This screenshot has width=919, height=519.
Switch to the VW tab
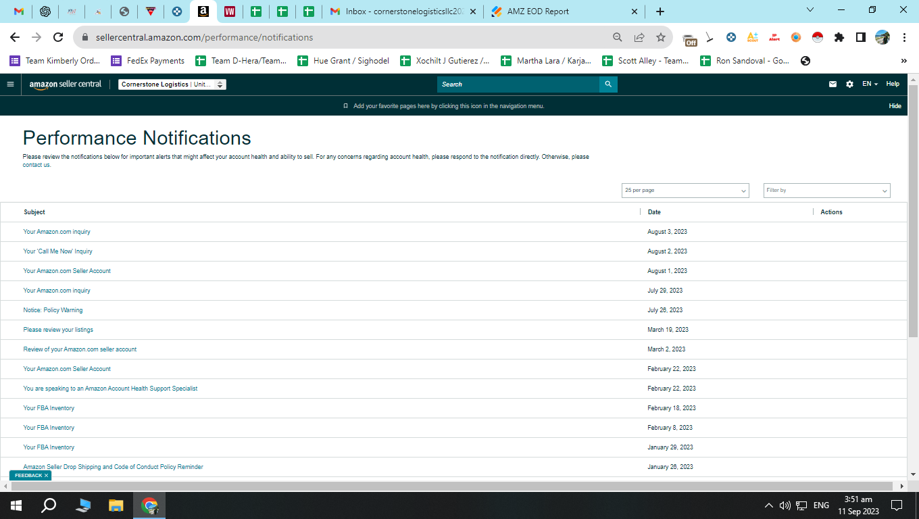coord(230,11)
